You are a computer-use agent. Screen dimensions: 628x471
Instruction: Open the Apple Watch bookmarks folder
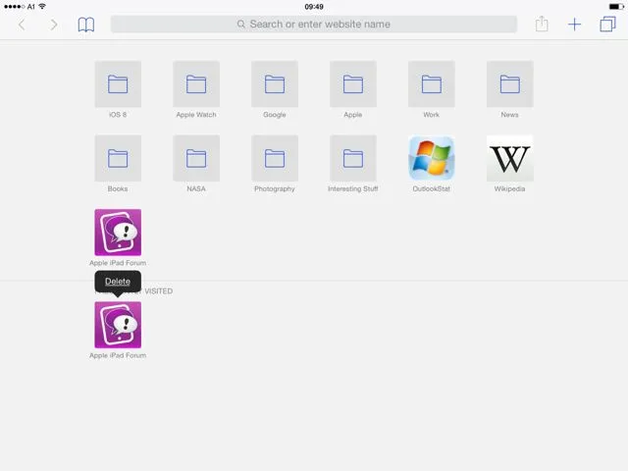pyautogui.click(x=196, y=84)
